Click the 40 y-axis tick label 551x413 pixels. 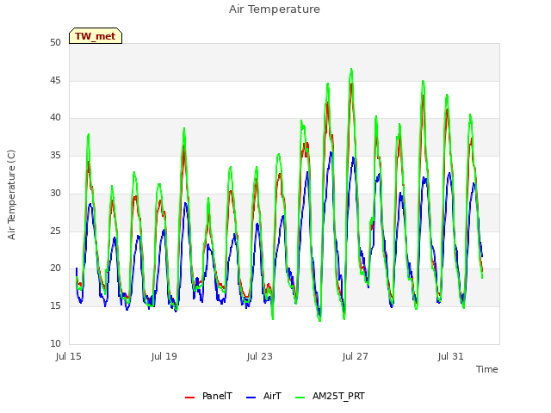point(55,118)
